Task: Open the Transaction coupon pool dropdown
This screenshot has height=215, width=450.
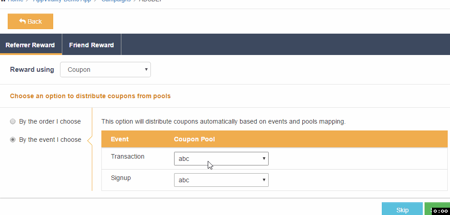Action: (x=221, y=159)
